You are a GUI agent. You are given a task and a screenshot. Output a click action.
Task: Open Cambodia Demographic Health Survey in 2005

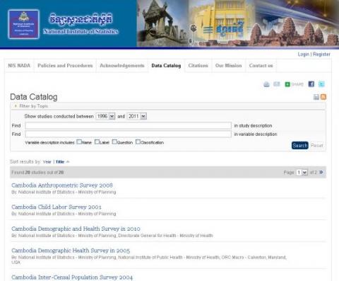click(71, 251)
